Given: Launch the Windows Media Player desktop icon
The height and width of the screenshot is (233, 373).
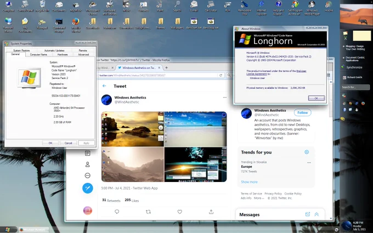Looking at the screenshot, I should pos(312,7).
